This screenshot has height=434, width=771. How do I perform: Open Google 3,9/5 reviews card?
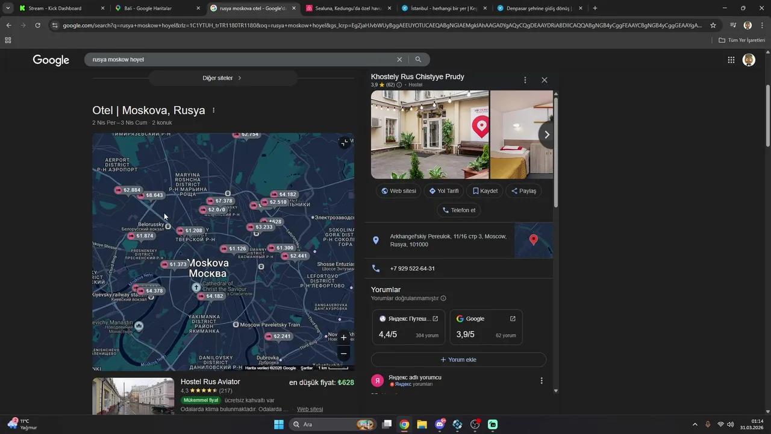(486, 327)
